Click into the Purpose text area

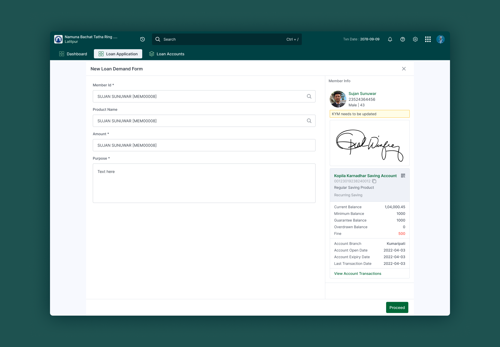click(x=204, y=183)
